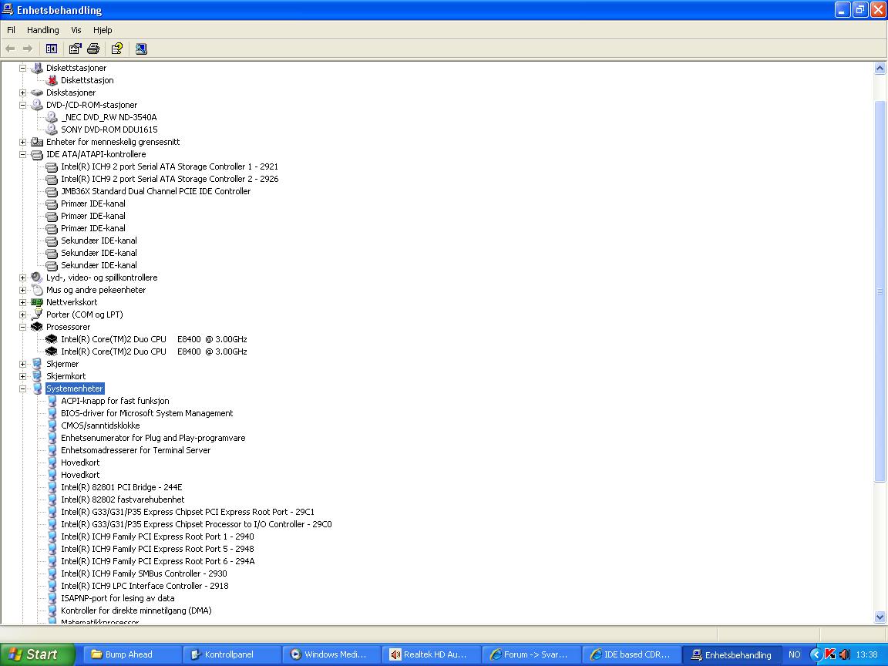
Task: Select Intel(R) 82802 fastvarehubenhet
Action: [x=123, y=499]
